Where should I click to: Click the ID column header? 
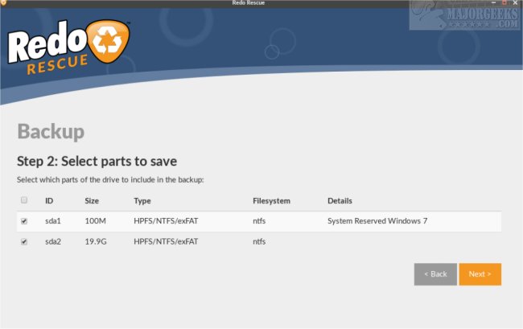tap(49, 200)
